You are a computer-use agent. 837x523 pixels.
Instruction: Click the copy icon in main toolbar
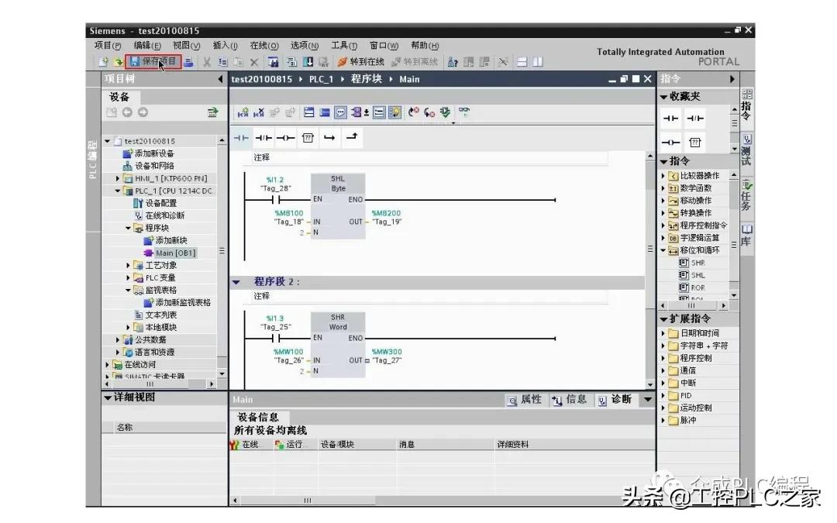(222, 62)
